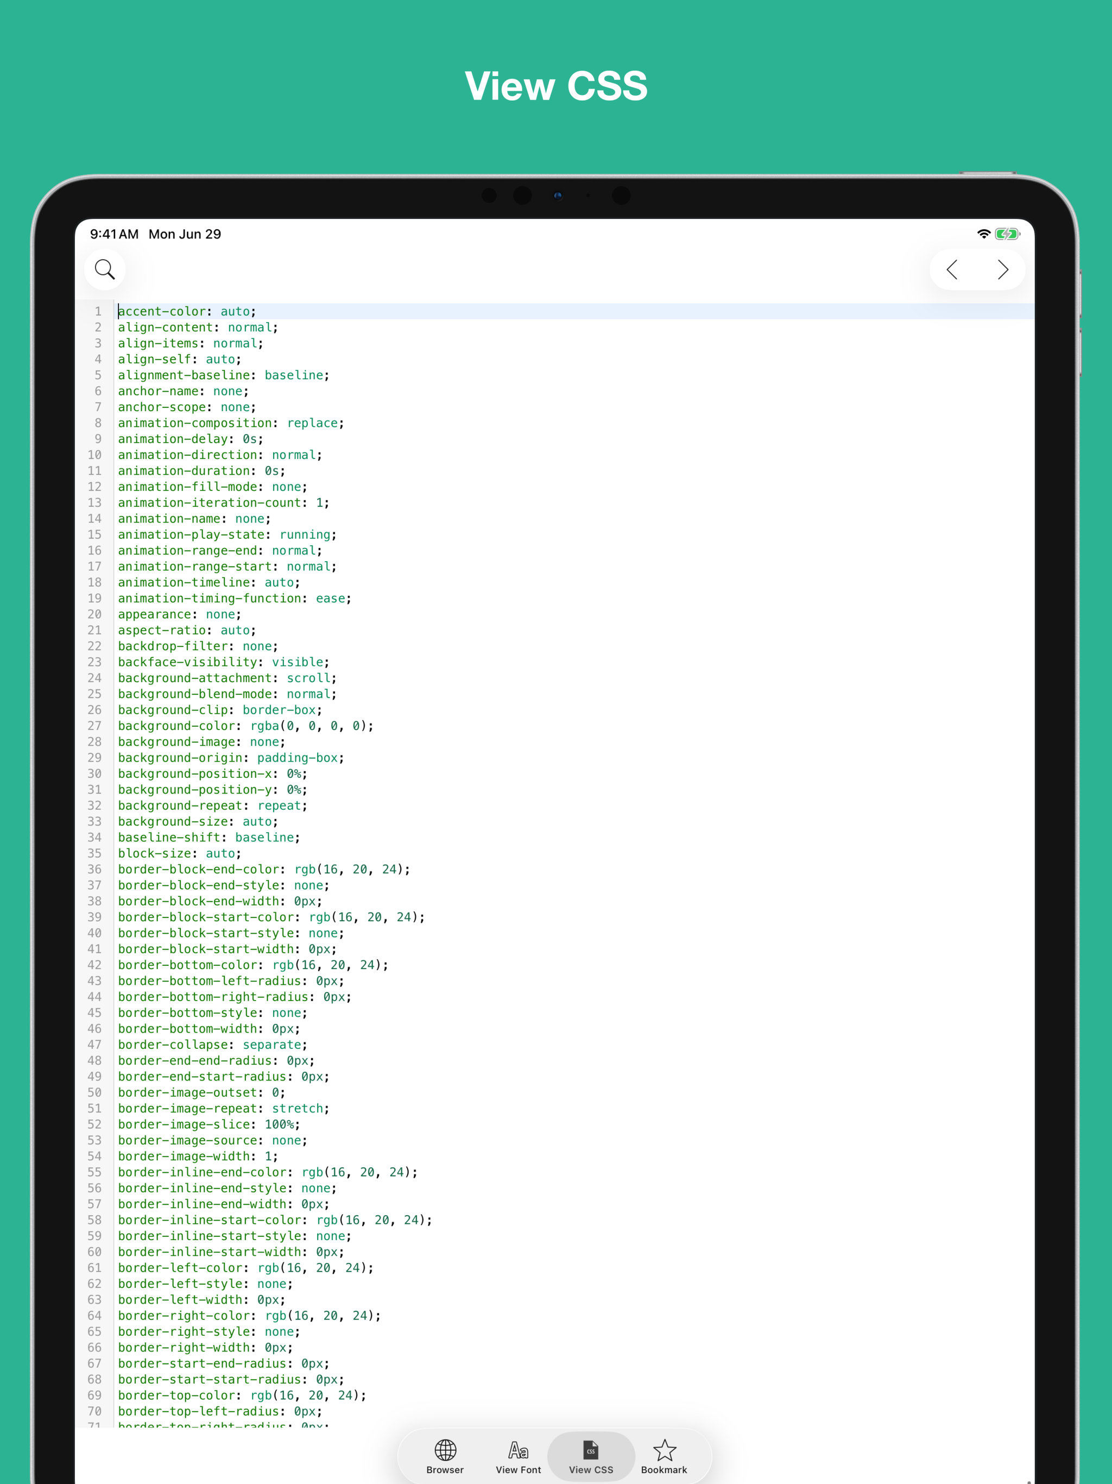The image size is (1112, 1484).
Task: Click 'background-repeat: repeat;' line
Action: 213,806
